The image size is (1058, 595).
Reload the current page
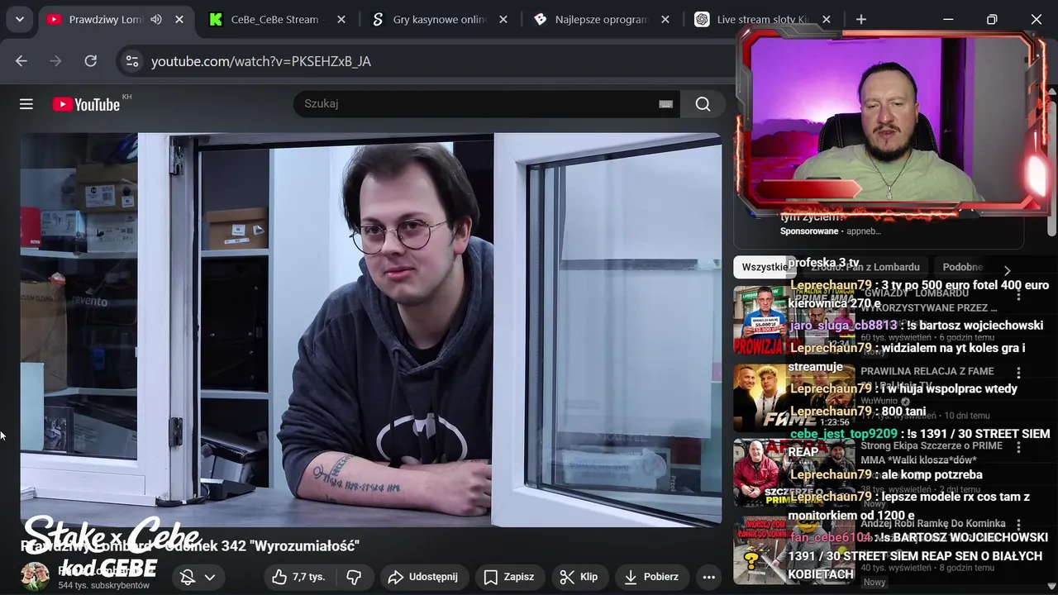[x=91, y=61]
